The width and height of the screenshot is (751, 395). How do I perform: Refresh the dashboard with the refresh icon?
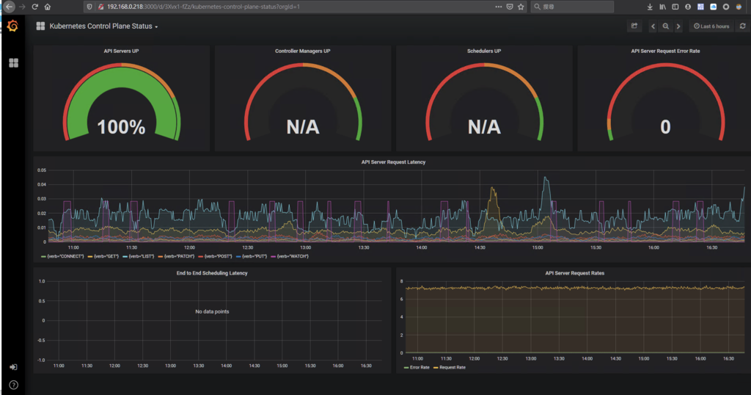[x=742, y=26]
